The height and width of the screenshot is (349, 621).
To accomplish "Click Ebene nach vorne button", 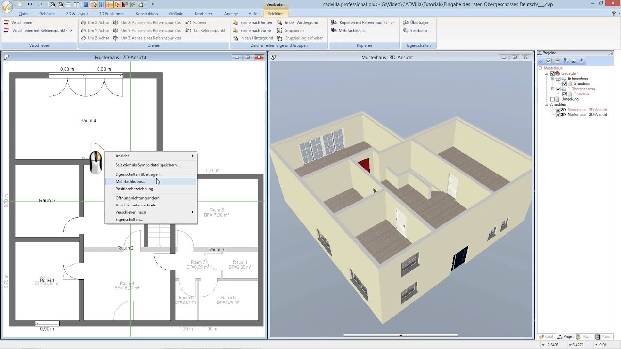I will coord(251,31).
